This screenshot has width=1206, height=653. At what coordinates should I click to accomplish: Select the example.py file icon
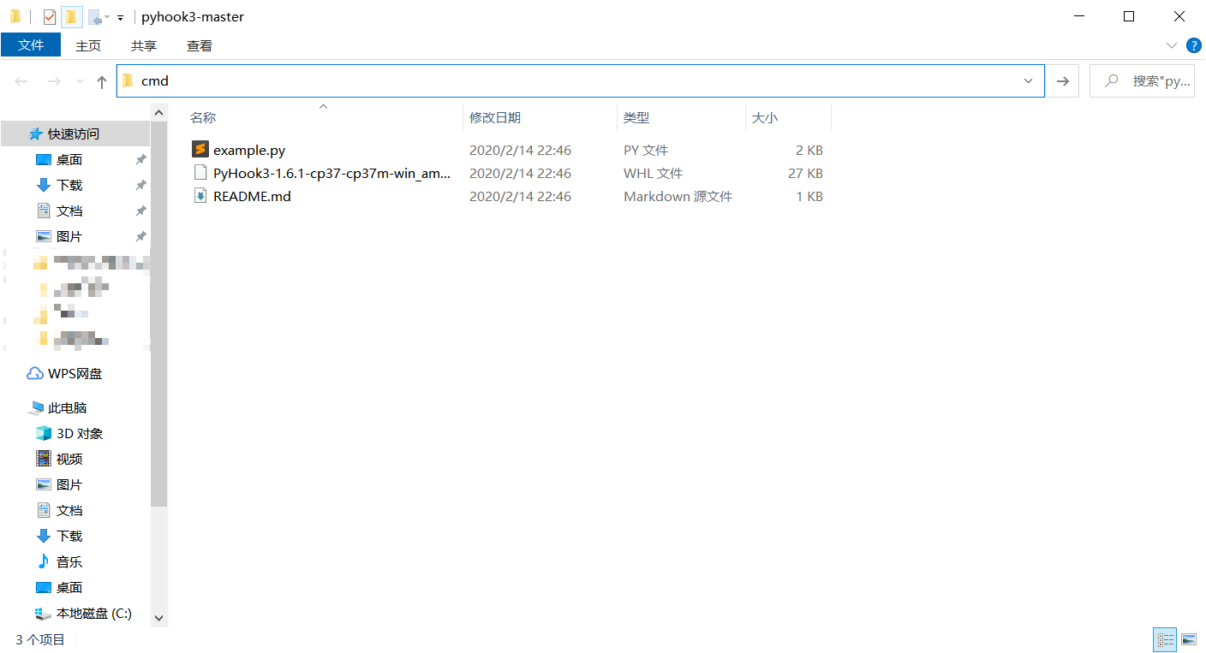pyautogui.click(x=200, y=150)
